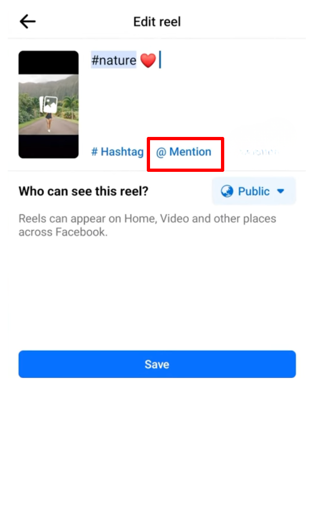
Task: Click the dropdown arrow next to Public
Action: (280, 191)
